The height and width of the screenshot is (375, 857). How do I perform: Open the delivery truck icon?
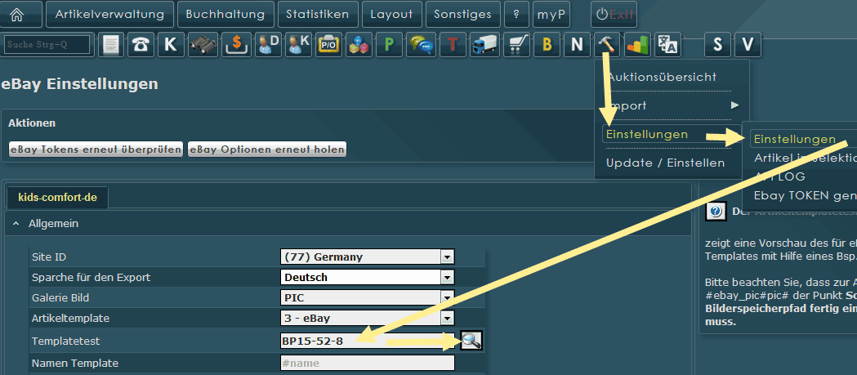pos(484,45)
